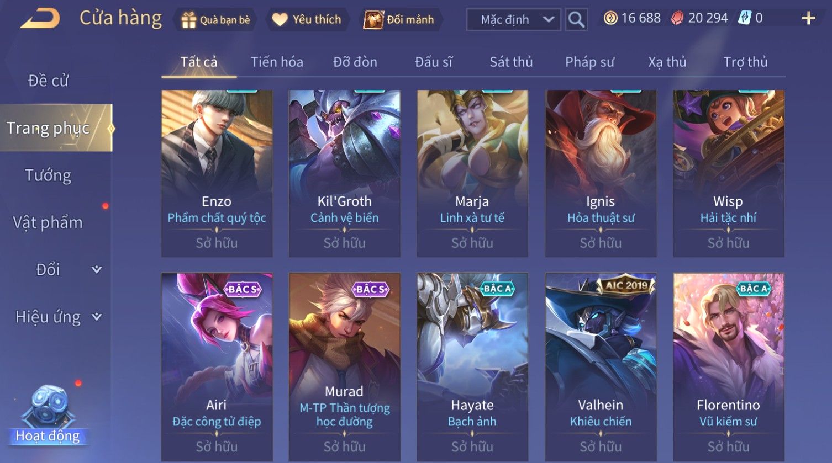
Task: Select the Enzo Phẩm chất quý tộc skin
Action: pos(217,173)
